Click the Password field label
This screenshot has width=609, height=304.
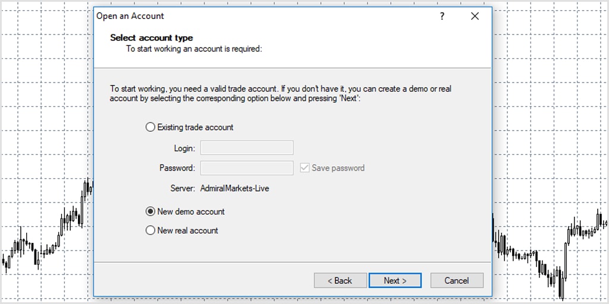point(177,168)
